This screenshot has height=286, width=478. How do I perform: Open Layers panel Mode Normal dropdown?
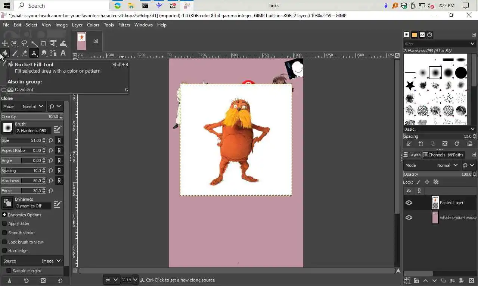pyautogui.click(x=432, y=165)
